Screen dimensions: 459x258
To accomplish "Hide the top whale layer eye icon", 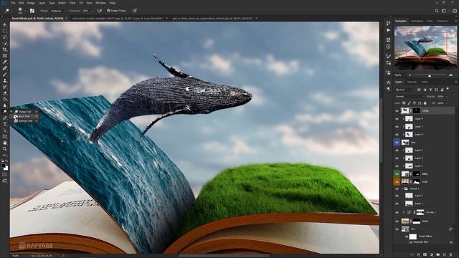I will [x=397, y=111].
